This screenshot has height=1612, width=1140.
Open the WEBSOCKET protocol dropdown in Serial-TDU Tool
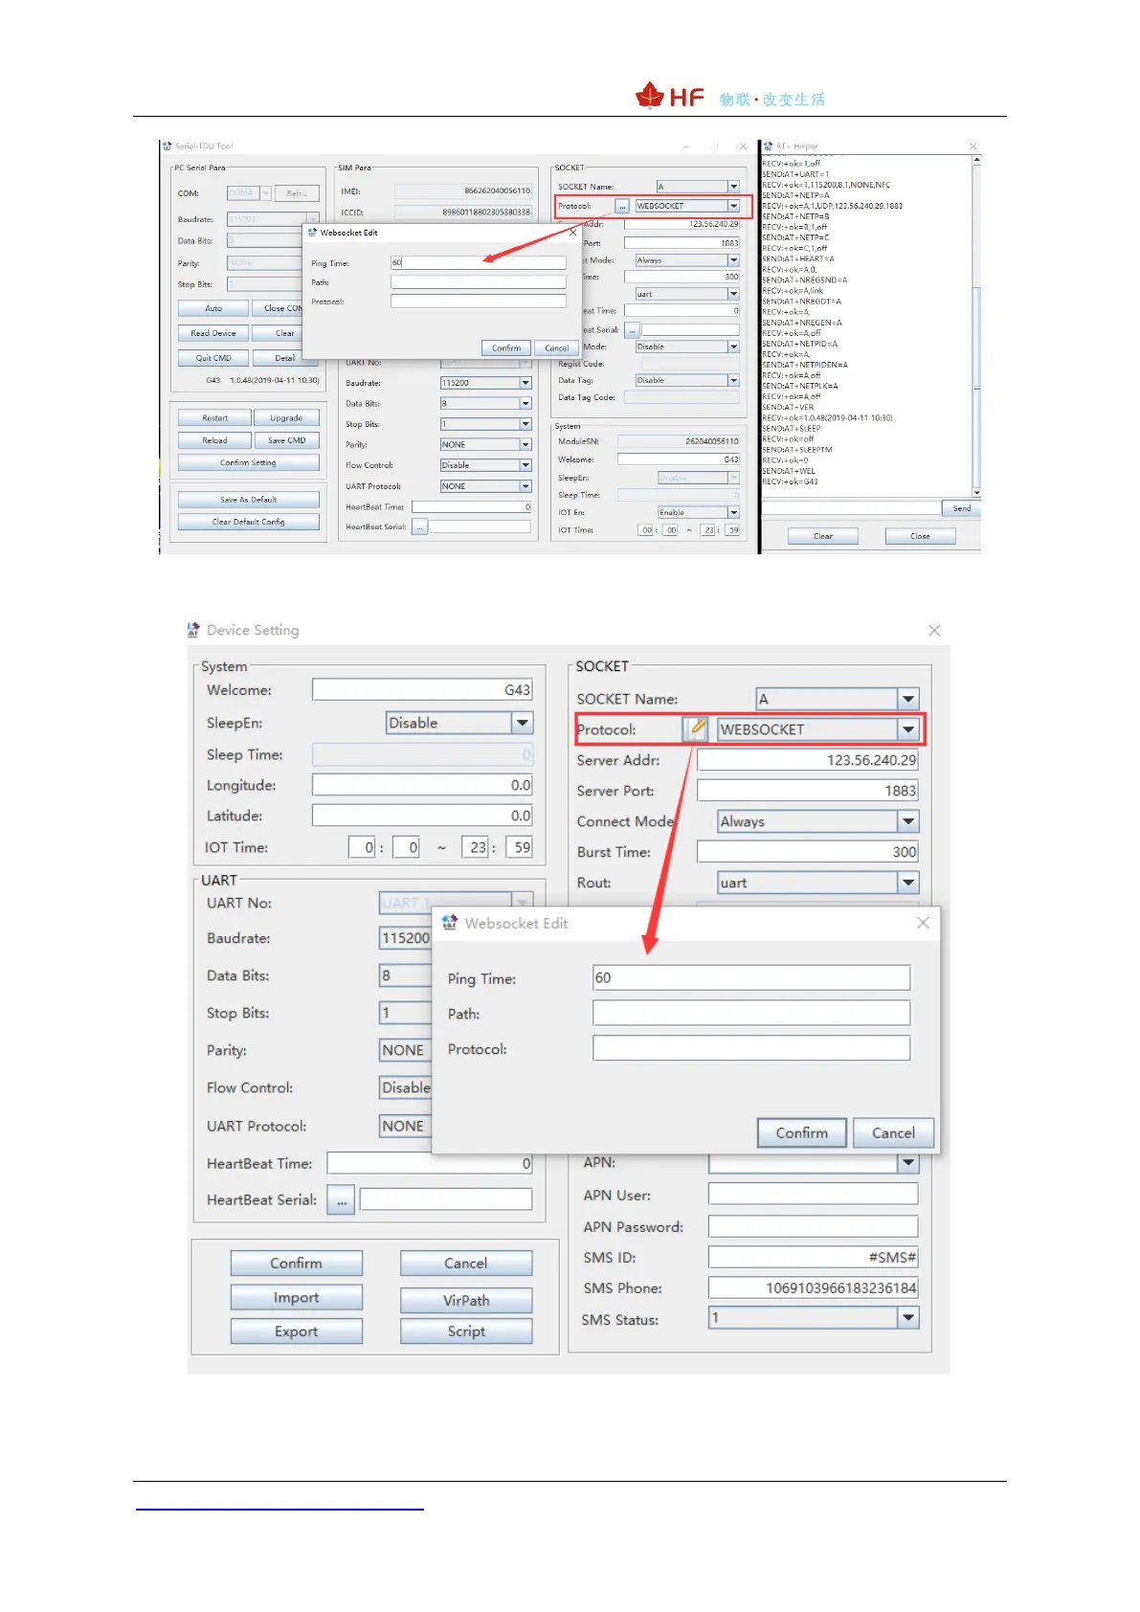click(x=733, y=206)
